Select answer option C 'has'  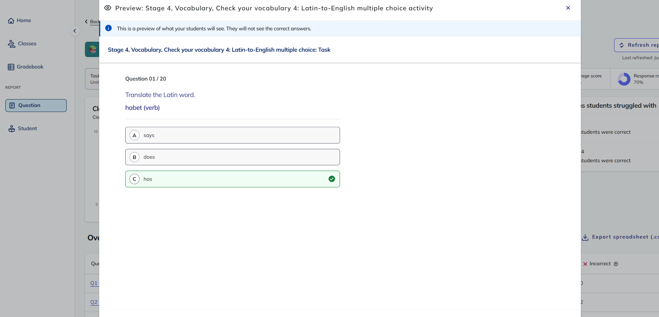233,179
